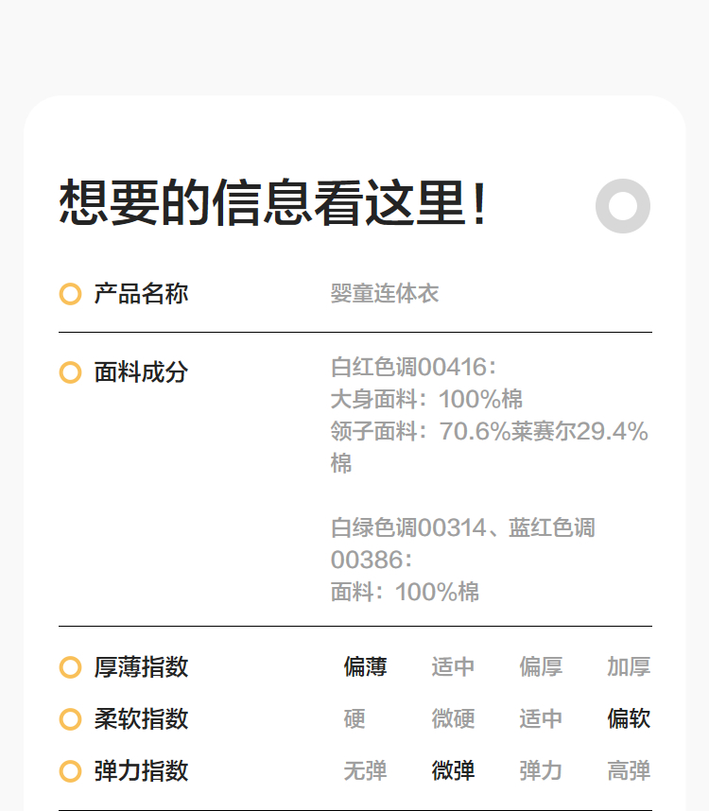Viewport: 709px width, 811px height.
Task: Select 加厚 thickness option
Action: coord(629,667)
